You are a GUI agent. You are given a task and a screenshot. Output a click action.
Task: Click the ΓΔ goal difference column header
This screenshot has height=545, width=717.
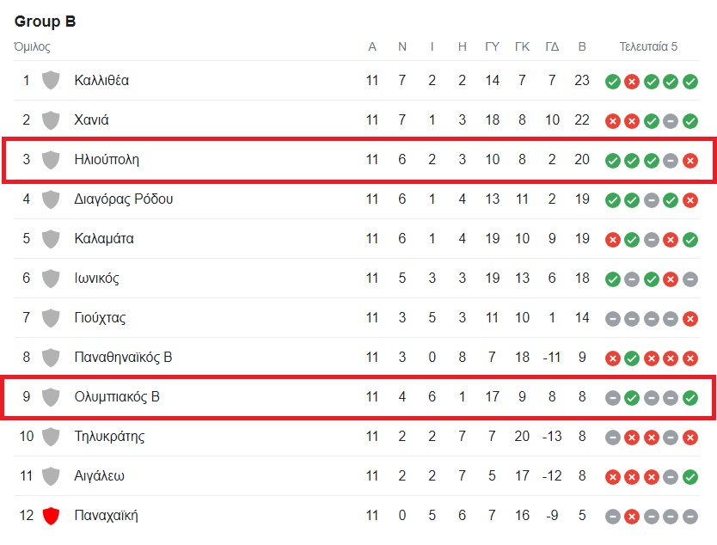(552, 46)
